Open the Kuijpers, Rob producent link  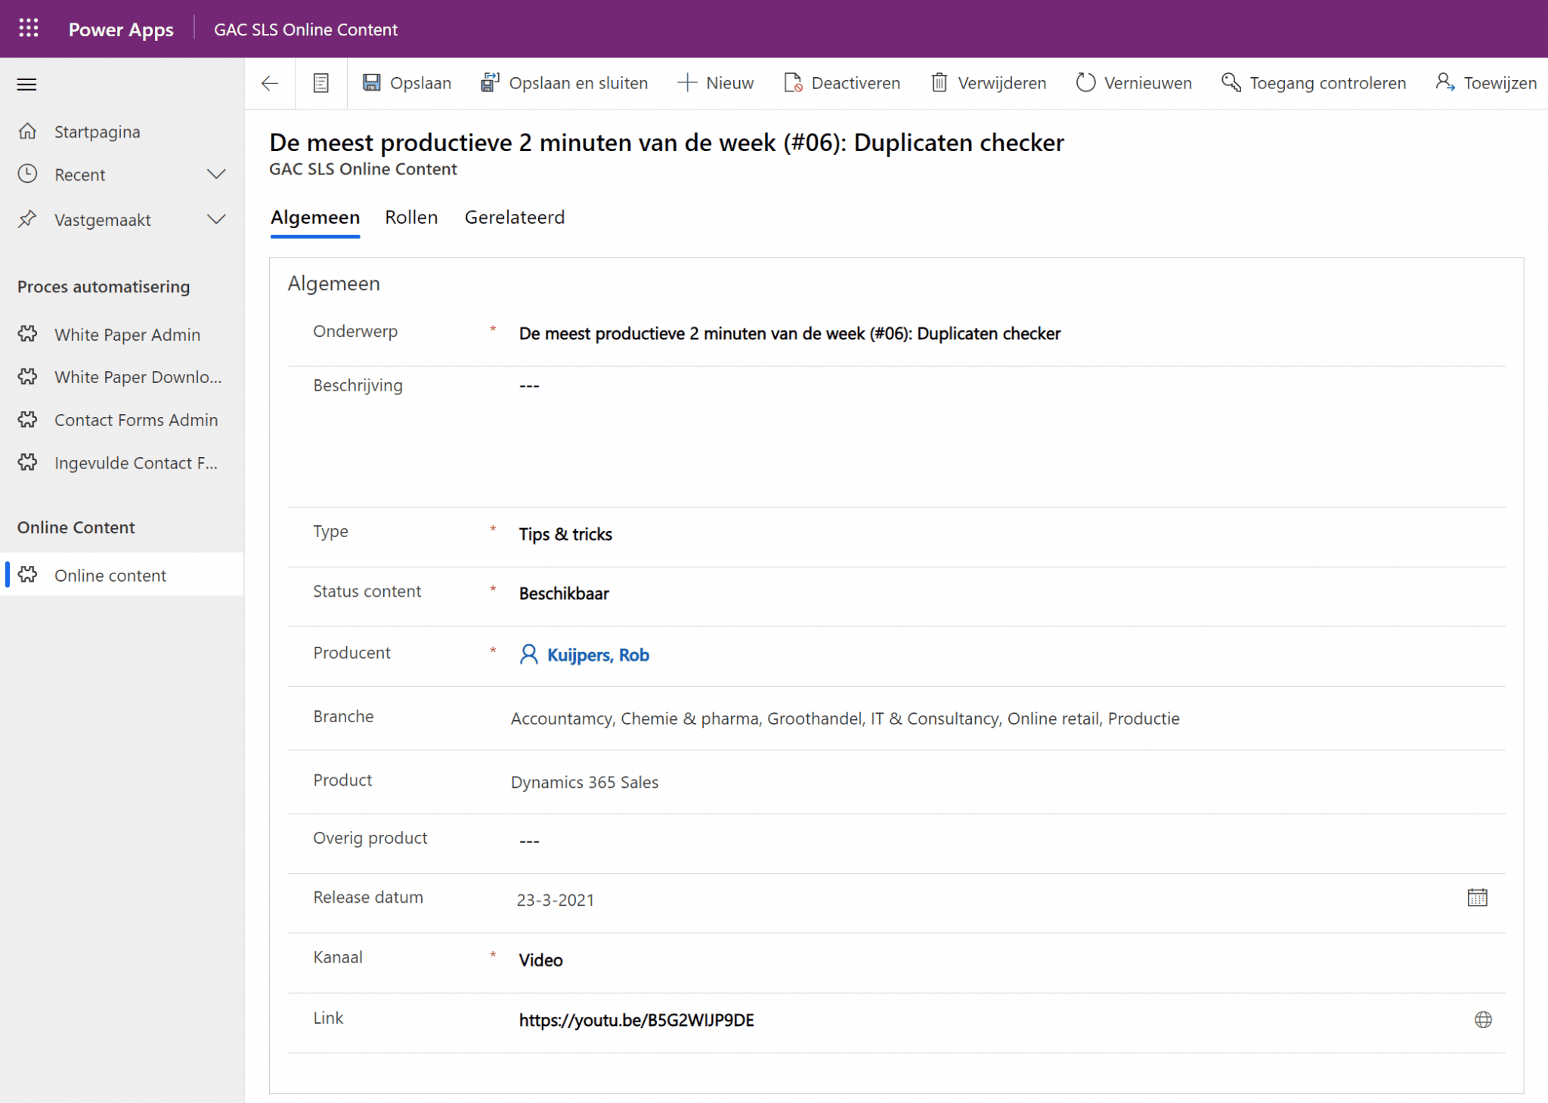point(598,655)
